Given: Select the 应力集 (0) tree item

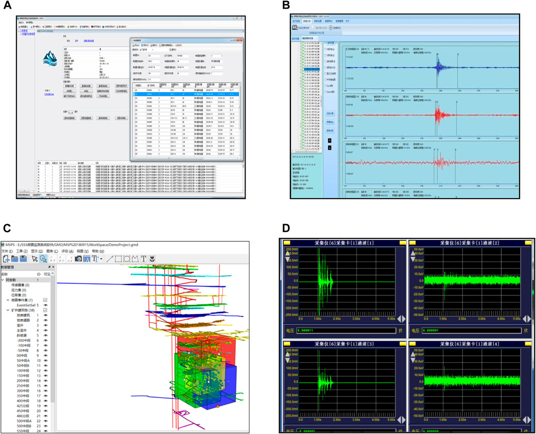Looking at the screenshot, I should (18, 290).
